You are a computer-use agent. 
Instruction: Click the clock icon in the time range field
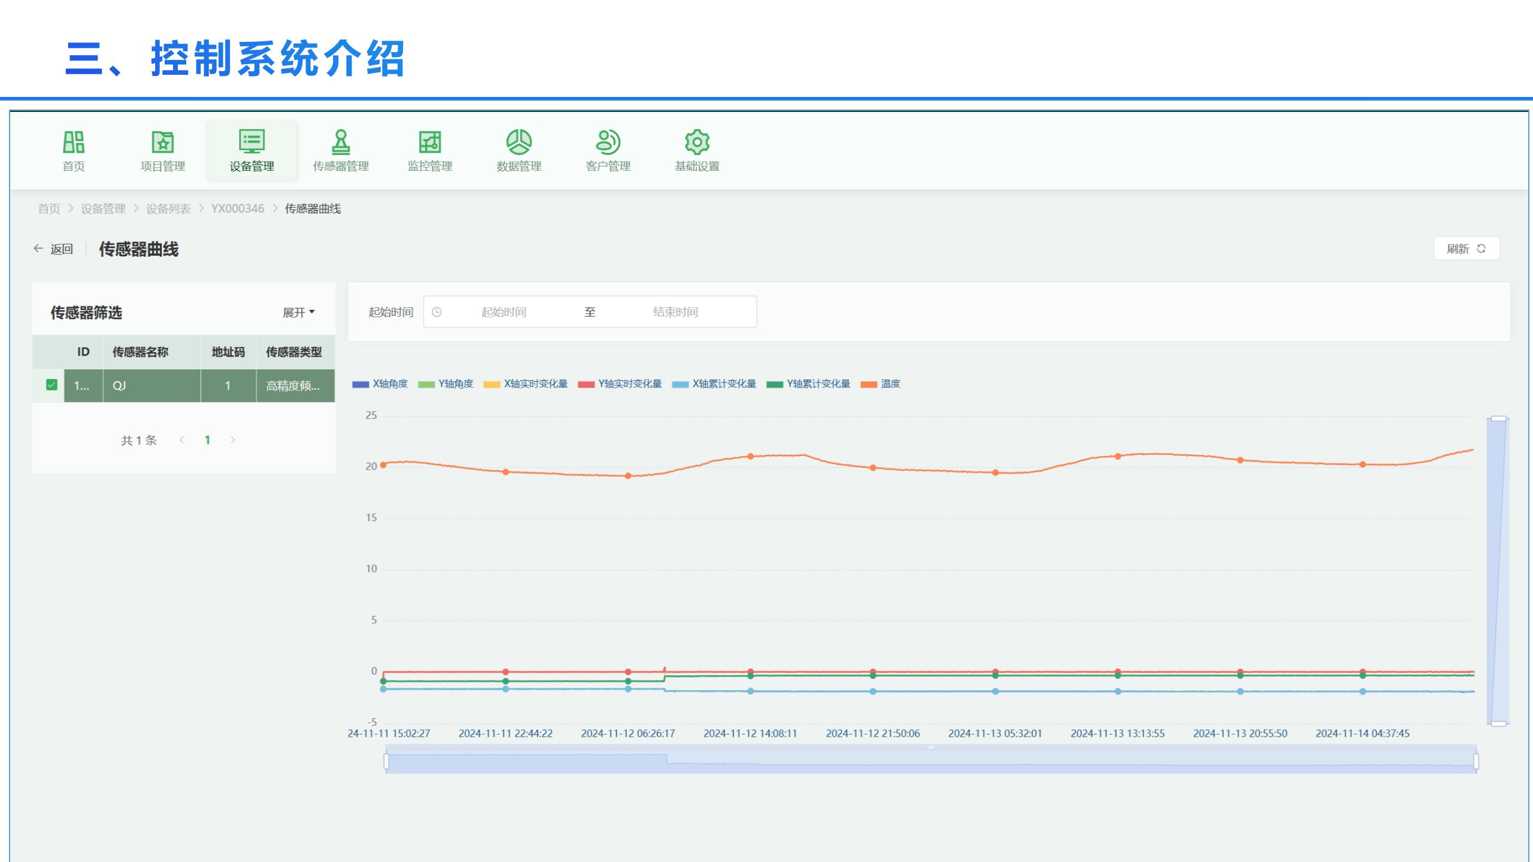point(437,312)
